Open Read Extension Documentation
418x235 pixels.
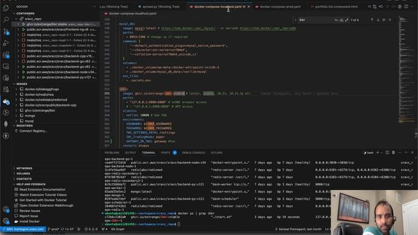42,189
